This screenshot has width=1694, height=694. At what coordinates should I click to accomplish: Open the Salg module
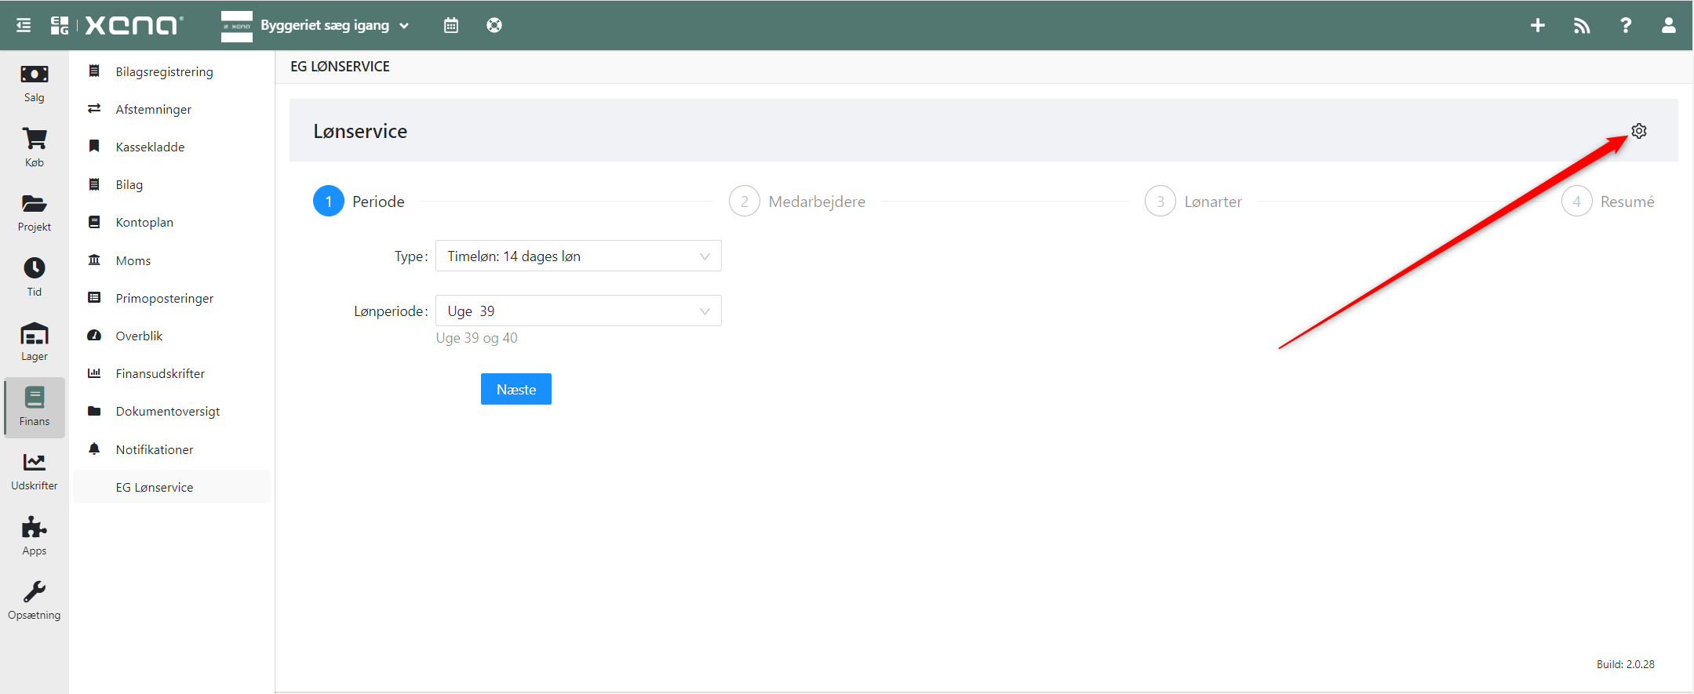[x=34, y=83]
